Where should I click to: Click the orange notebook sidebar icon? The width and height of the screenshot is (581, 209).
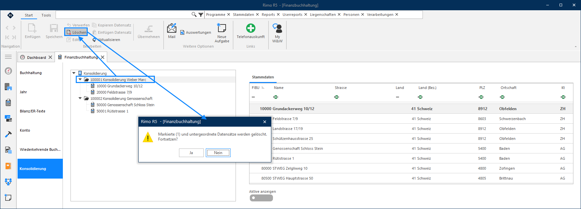8,166
